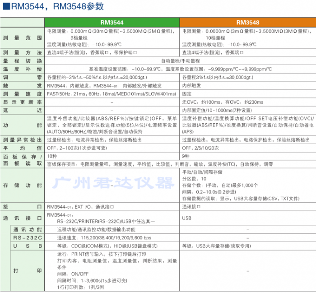Click the panel save cell '10种'

(52, 156)
